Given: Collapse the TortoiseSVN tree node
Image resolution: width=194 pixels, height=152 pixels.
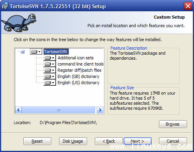Looking at the screenshot, I should pyautogui.click(x=23, y=52).
